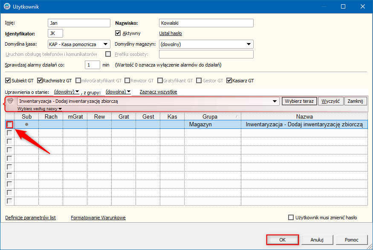Click the Rew column header
This screenshot has width=373, height=250.
pyautogui.click(x=99, y=116)
